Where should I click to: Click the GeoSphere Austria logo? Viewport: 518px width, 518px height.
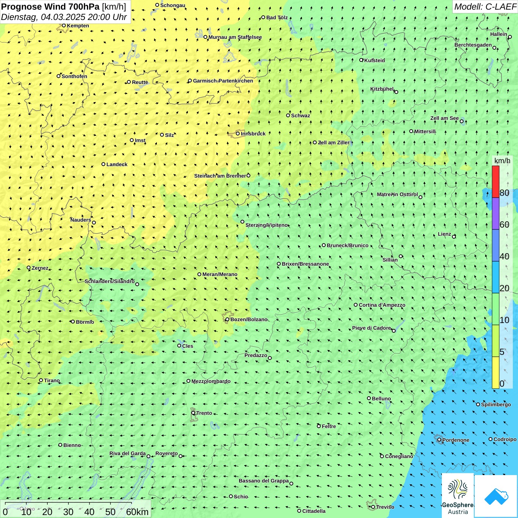coord(458,496)
